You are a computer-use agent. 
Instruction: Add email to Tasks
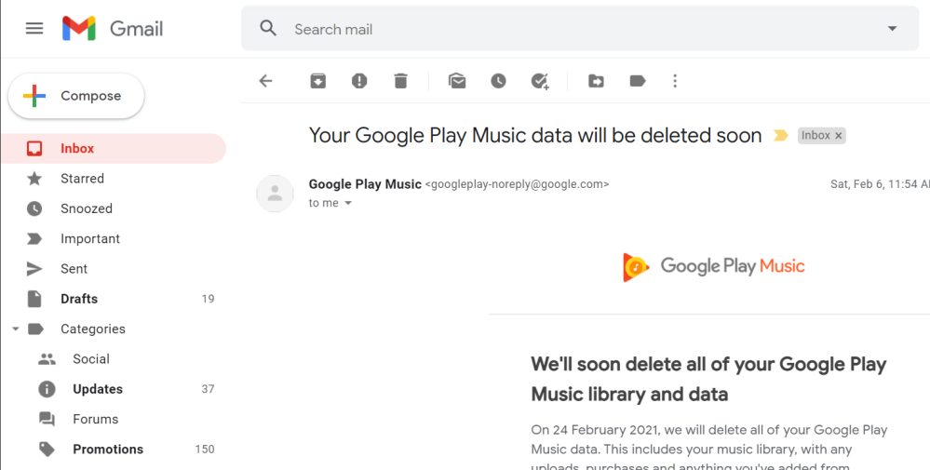(x=540, y=81)
